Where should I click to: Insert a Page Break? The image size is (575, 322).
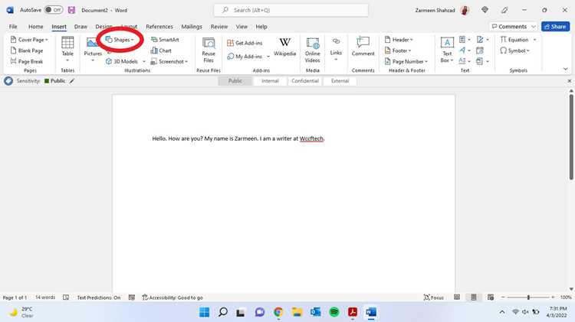27,61
